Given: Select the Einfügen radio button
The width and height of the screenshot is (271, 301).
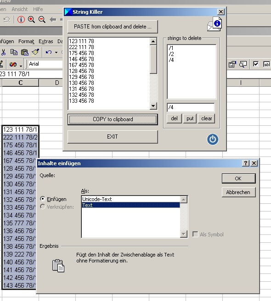Looking at the screenshot, I should pyautogui.click(x=42, y=199).
